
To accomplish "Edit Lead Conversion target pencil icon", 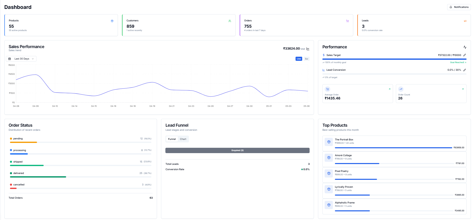I will (465, 70).
